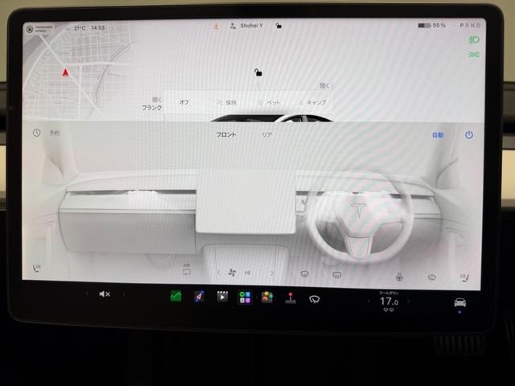Tap the orange software download icon

click(x=216, y=26)
